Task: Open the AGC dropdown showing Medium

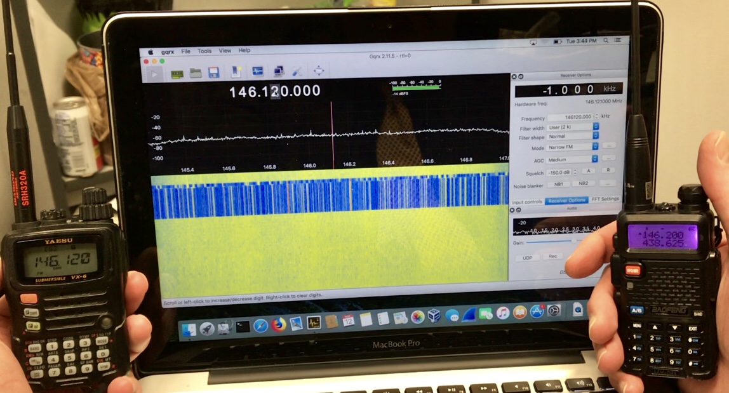Action: [572, 159]
